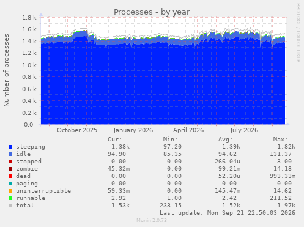Click the 'zombie' legend label
This screenshot has height=227, width=304.
[27, 169]
